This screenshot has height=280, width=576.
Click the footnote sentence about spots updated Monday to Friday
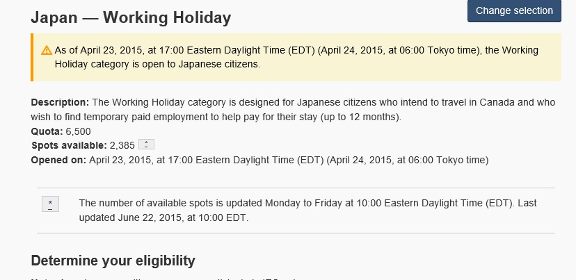[x=296, y=203]
